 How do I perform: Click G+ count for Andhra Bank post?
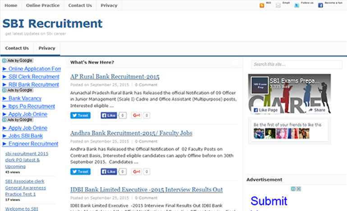[146, 171]
